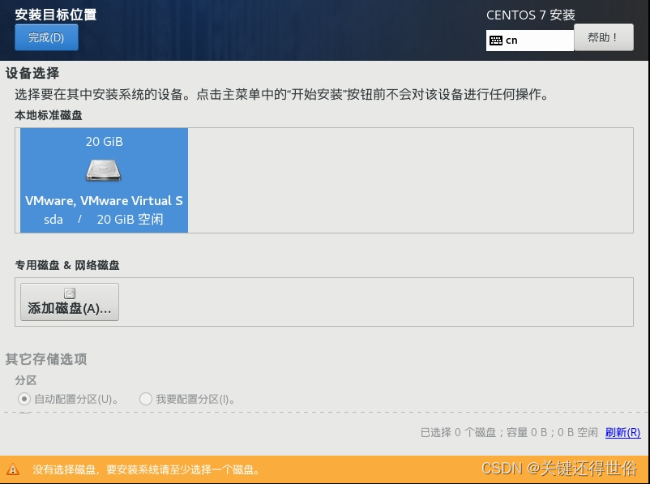Select the 我要配置分区(I) radio button

146,399
